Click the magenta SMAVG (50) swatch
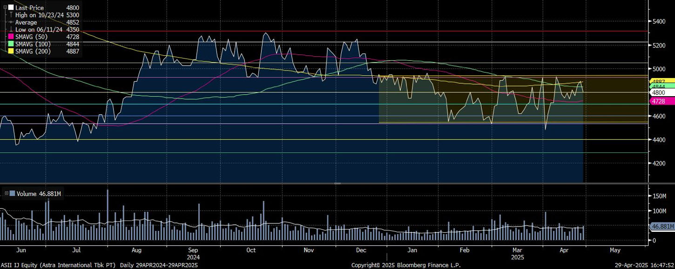The image size is (675, 269). 11,37
